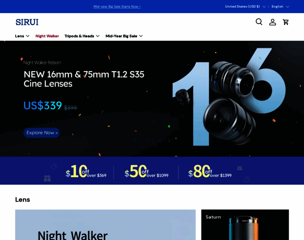Viewport: 304px width, 240px height.
Task: Click the Lens section heading
Action: [x=22, y=200]
